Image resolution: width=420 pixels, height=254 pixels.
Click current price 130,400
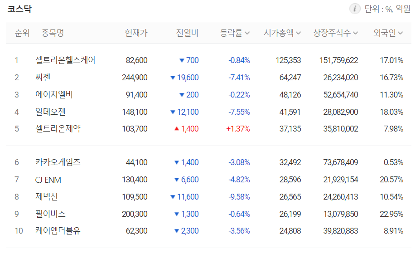[x=135, y=180]
